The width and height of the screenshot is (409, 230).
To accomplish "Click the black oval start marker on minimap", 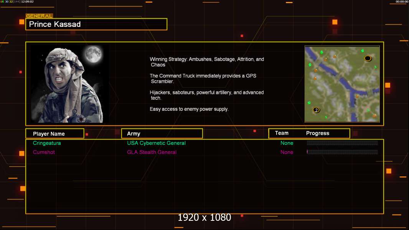I will (368, 58).
